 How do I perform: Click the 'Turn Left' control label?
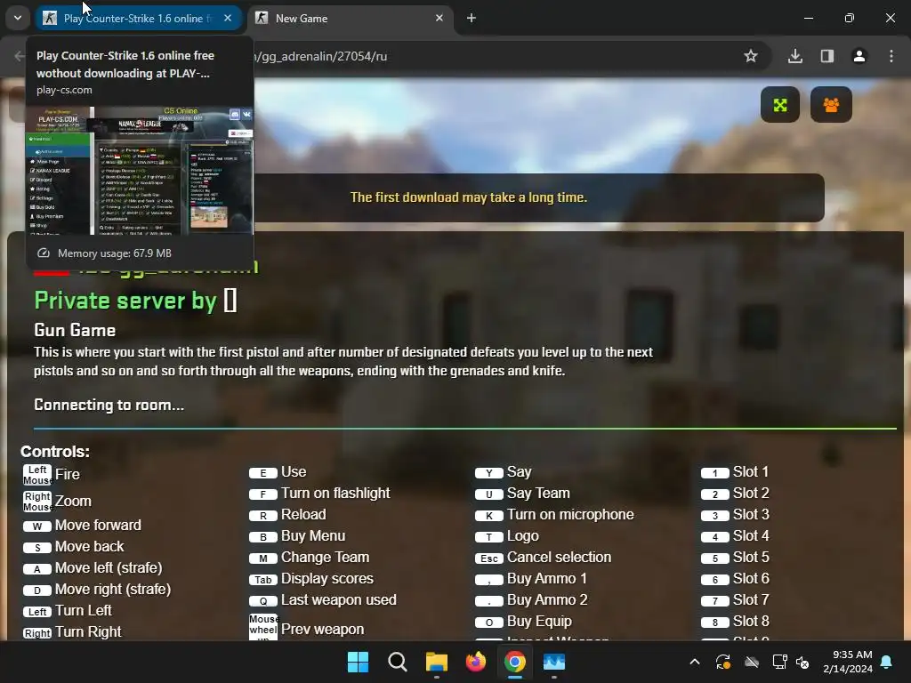[84, 610]
